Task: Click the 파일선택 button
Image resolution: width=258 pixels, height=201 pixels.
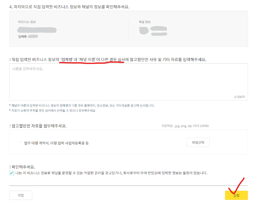Action: tap(198, 142)
